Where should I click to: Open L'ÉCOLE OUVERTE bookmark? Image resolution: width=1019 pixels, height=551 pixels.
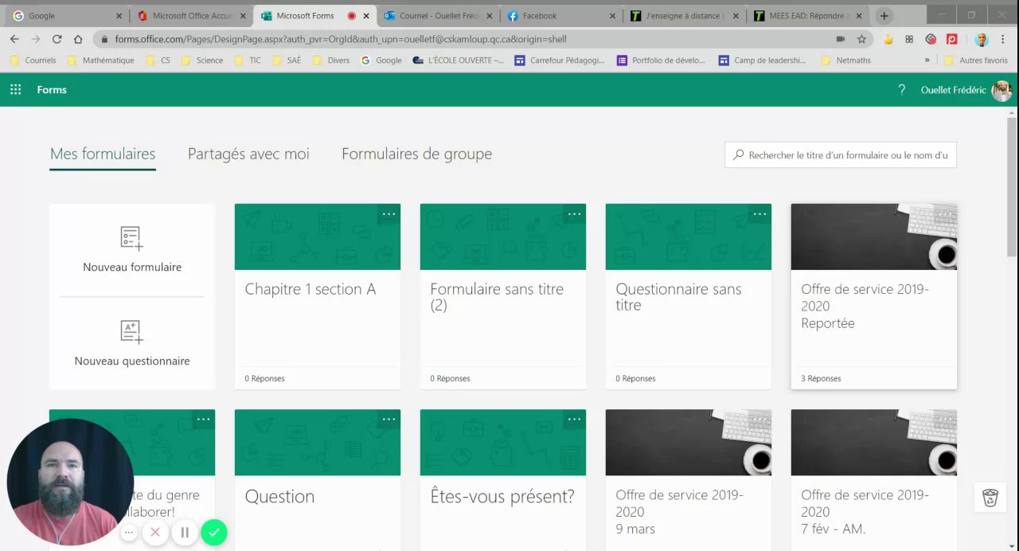pyautogui.click(x=458, y=60)
